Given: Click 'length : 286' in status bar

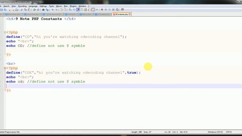Looking at the screenshot, I should [x=137, y=132].
